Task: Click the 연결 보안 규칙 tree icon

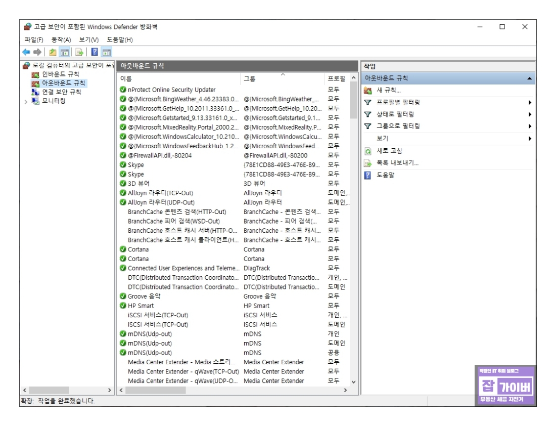Action: [x=35, y=92]
